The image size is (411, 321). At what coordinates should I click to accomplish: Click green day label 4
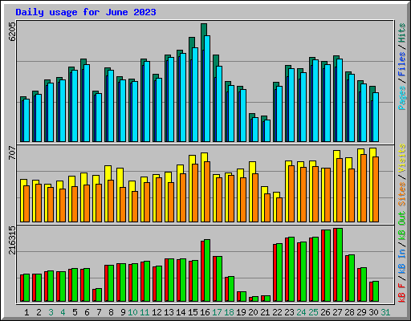click(63, 312)
